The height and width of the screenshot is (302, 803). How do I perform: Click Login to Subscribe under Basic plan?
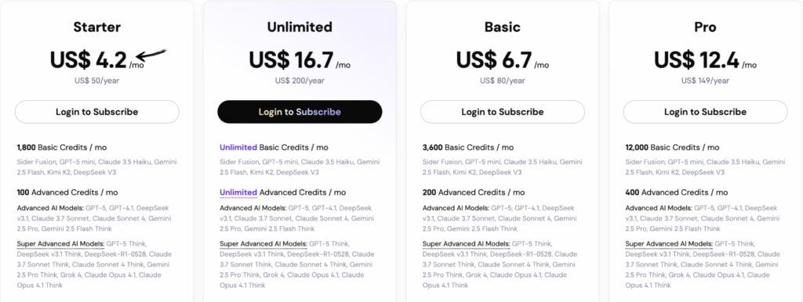point(503,112)
